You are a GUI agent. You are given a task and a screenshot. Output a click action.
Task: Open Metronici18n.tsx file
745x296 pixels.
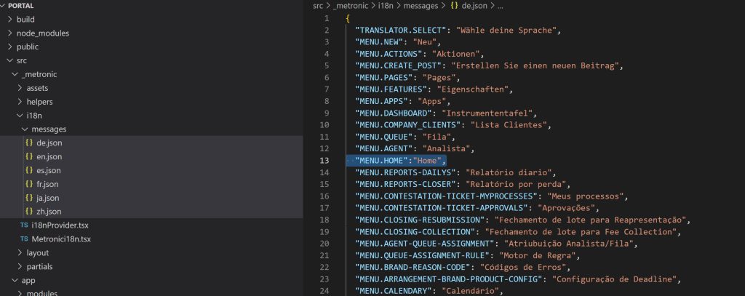61,239
